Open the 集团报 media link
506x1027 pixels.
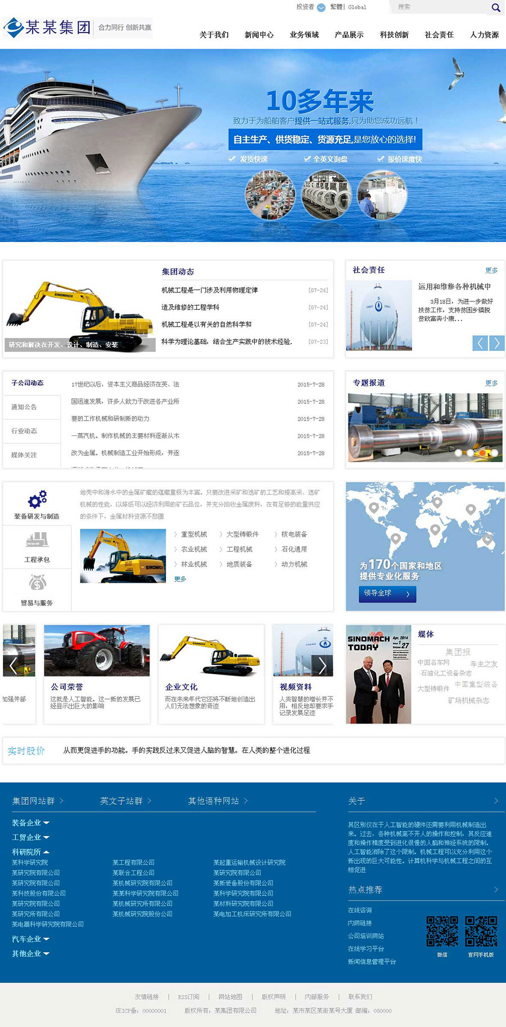tap(458, 652)
